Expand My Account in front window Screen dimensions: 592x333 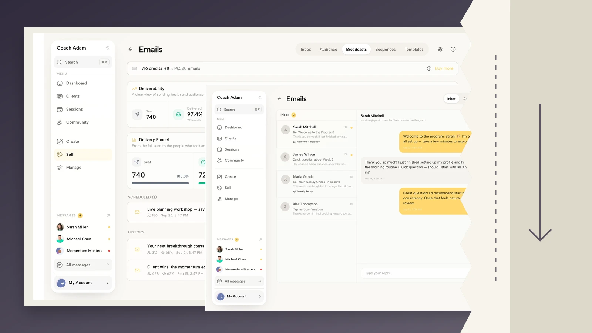[239, 296]
